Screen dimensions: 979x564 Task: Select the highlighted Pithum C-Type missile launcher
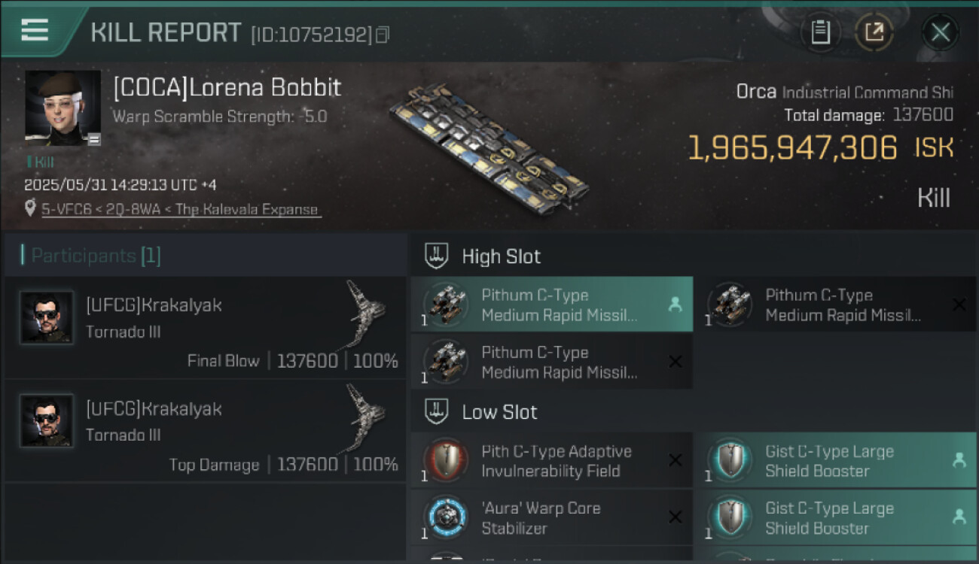[551, 305]
